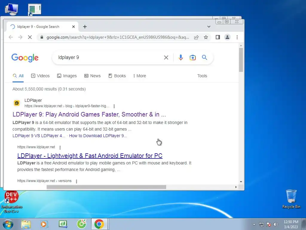Open Windows Media Player from taskbar
The height and width of the screenshot is (230, 306).
44,224
